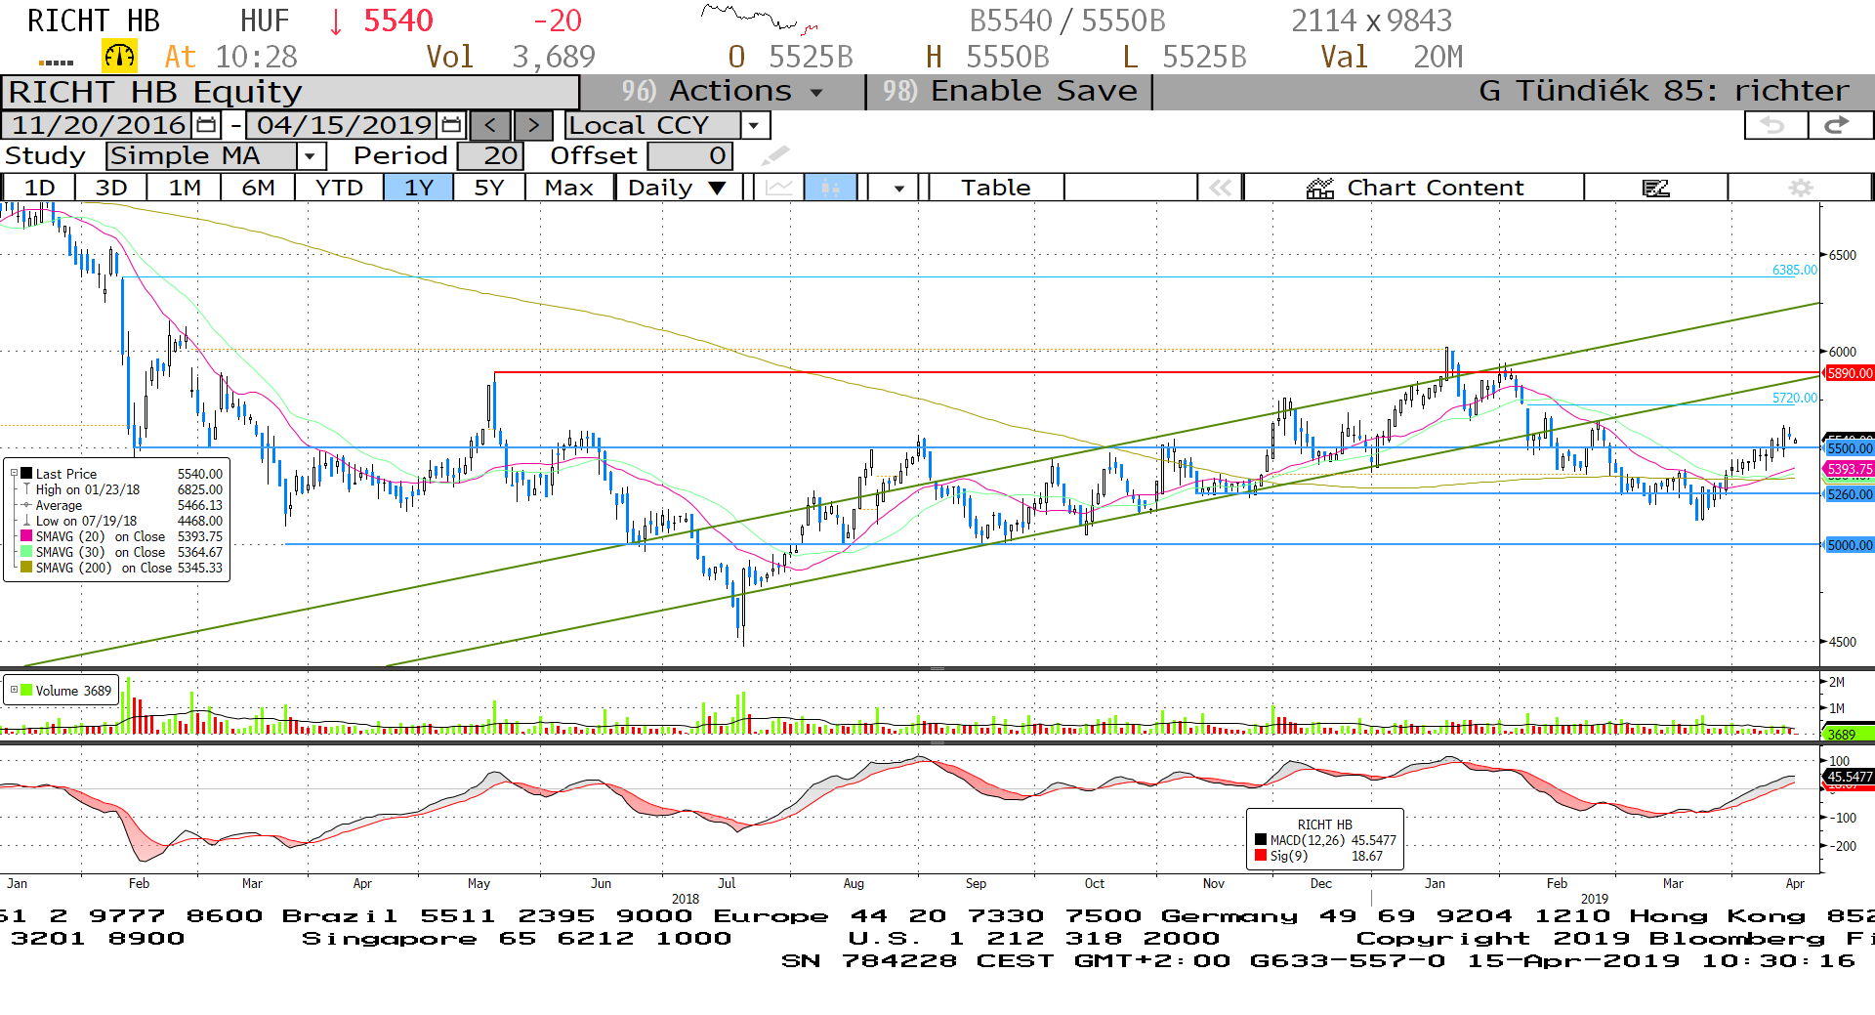Click the Table view button
The width and height of the screenshot is (1875, 1015).
click(995, 188)
